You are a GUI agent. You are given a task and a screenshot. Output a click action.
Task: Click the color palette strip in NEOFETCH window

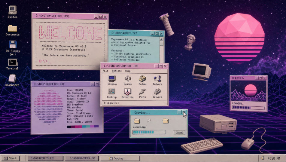coord(83,127)
